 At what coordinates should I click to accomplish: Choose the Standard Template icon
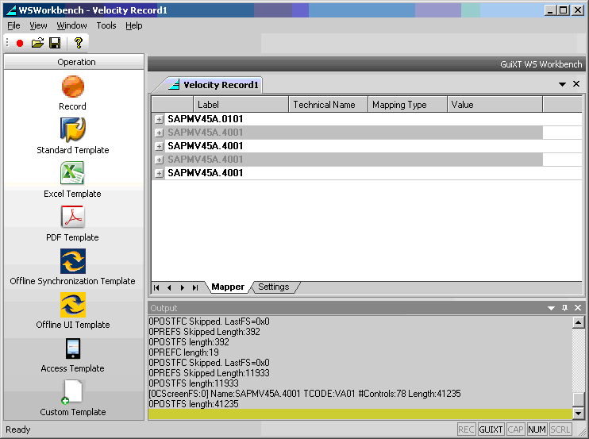[x=73, y=129]
